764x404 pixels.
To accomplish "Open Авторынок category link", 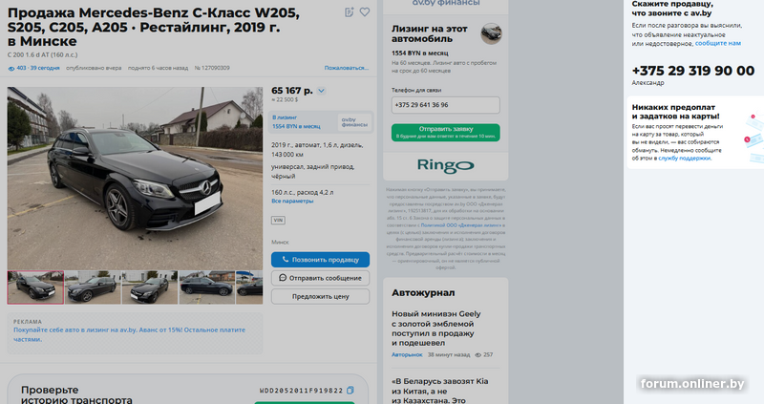I will pos(407,354).
